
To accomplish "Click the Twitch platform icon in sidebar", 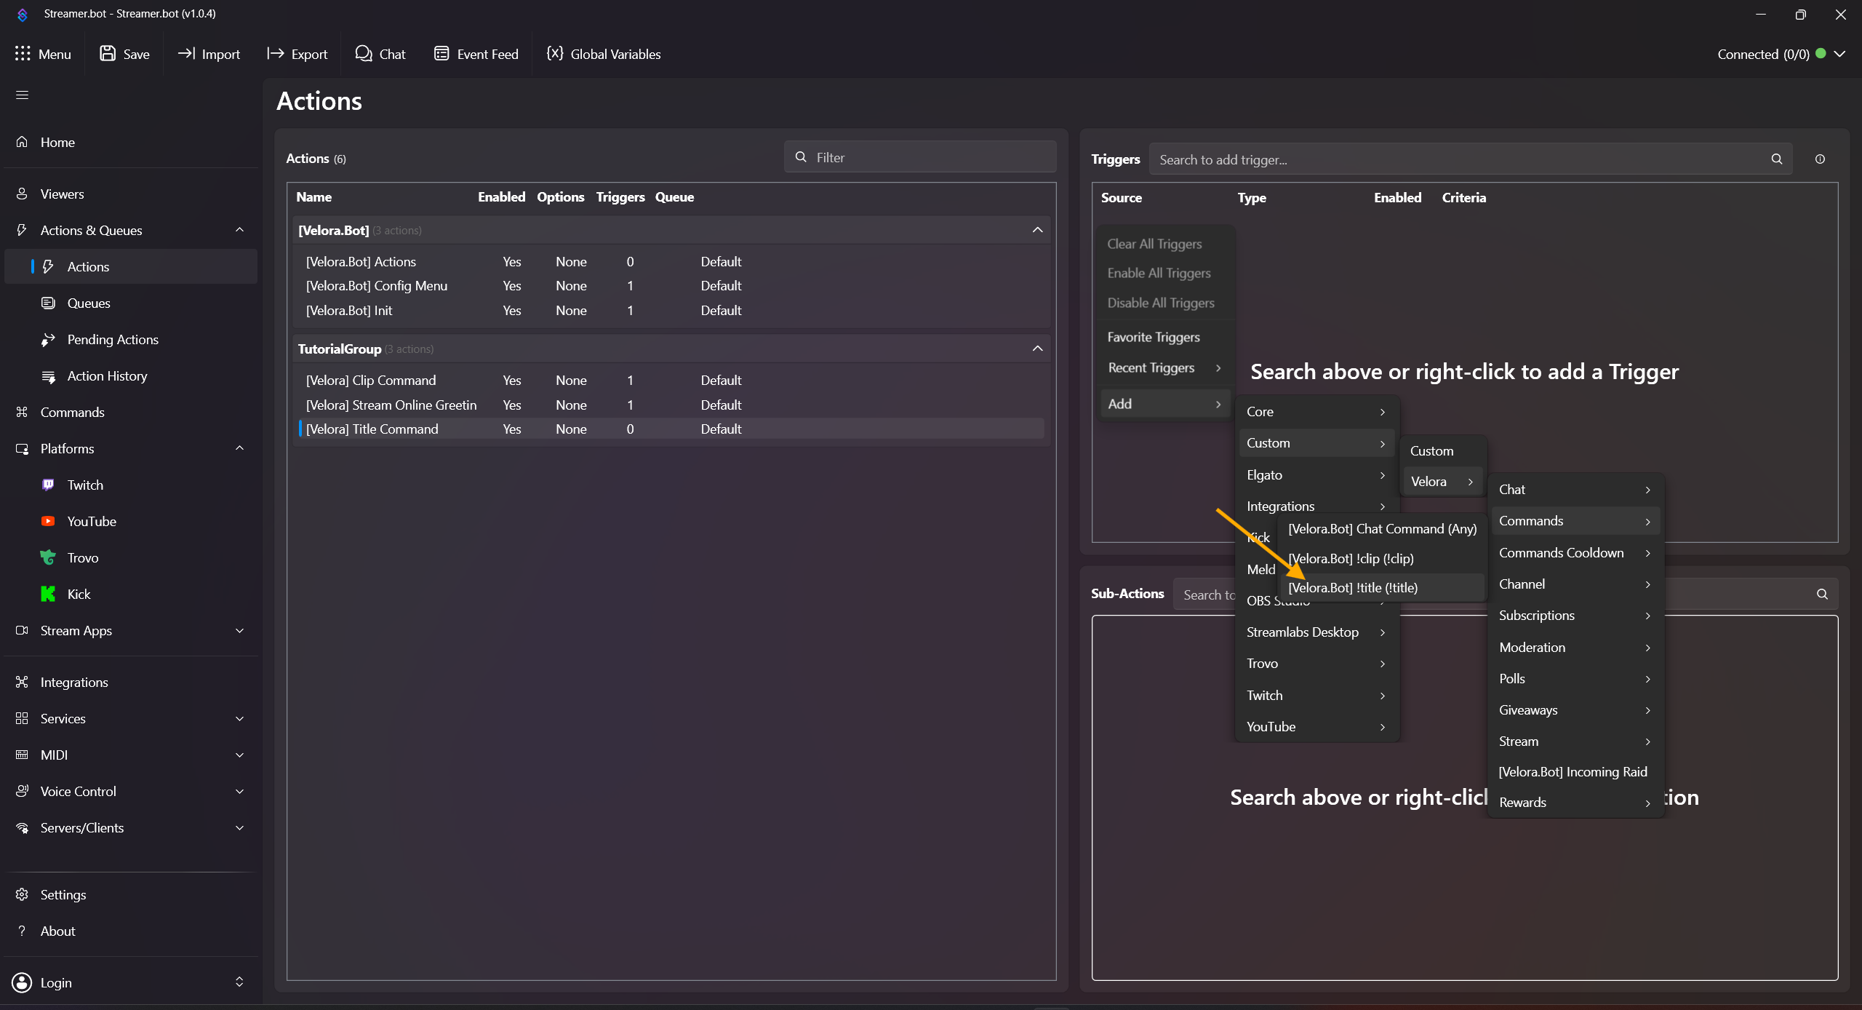I will coord(48,485).
